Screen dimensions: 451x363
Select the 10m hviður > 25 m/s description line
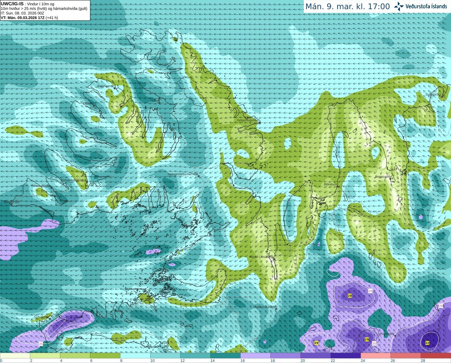pyautogui.click(x=44, y=8)
